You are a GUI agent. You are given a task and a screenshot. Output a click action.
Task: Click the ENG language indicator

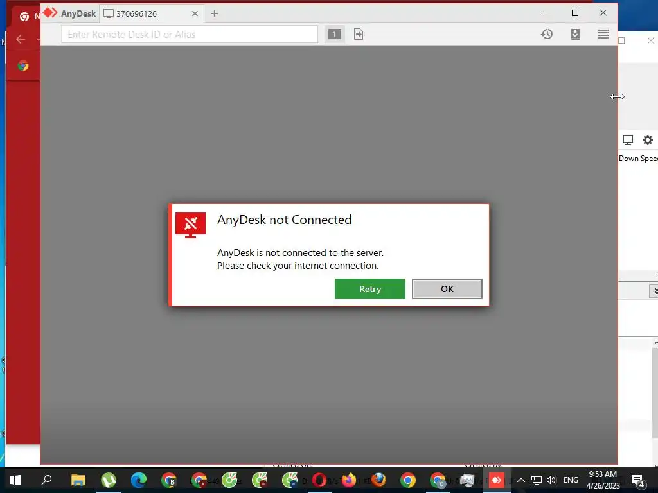tap(571, 480)
